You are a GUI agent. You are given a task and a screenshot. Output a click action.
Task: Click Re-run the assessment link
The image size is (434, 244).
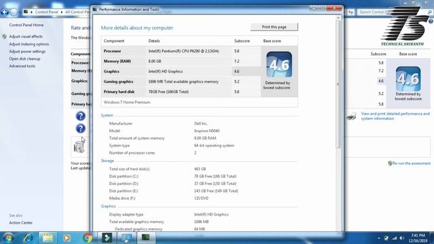coord(412,163)
